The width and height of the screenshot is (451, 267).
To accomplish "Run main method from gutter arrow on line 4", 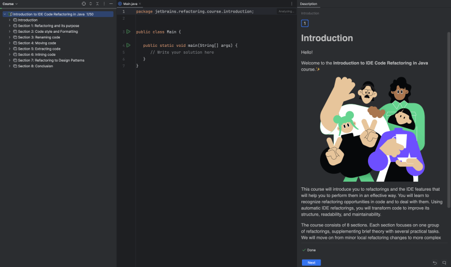I will (x=128, y=45).
